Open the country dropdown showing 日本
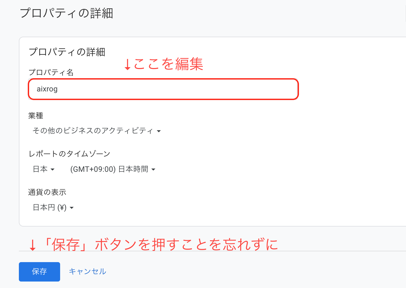The image size is (406, 288). [43, 169]
